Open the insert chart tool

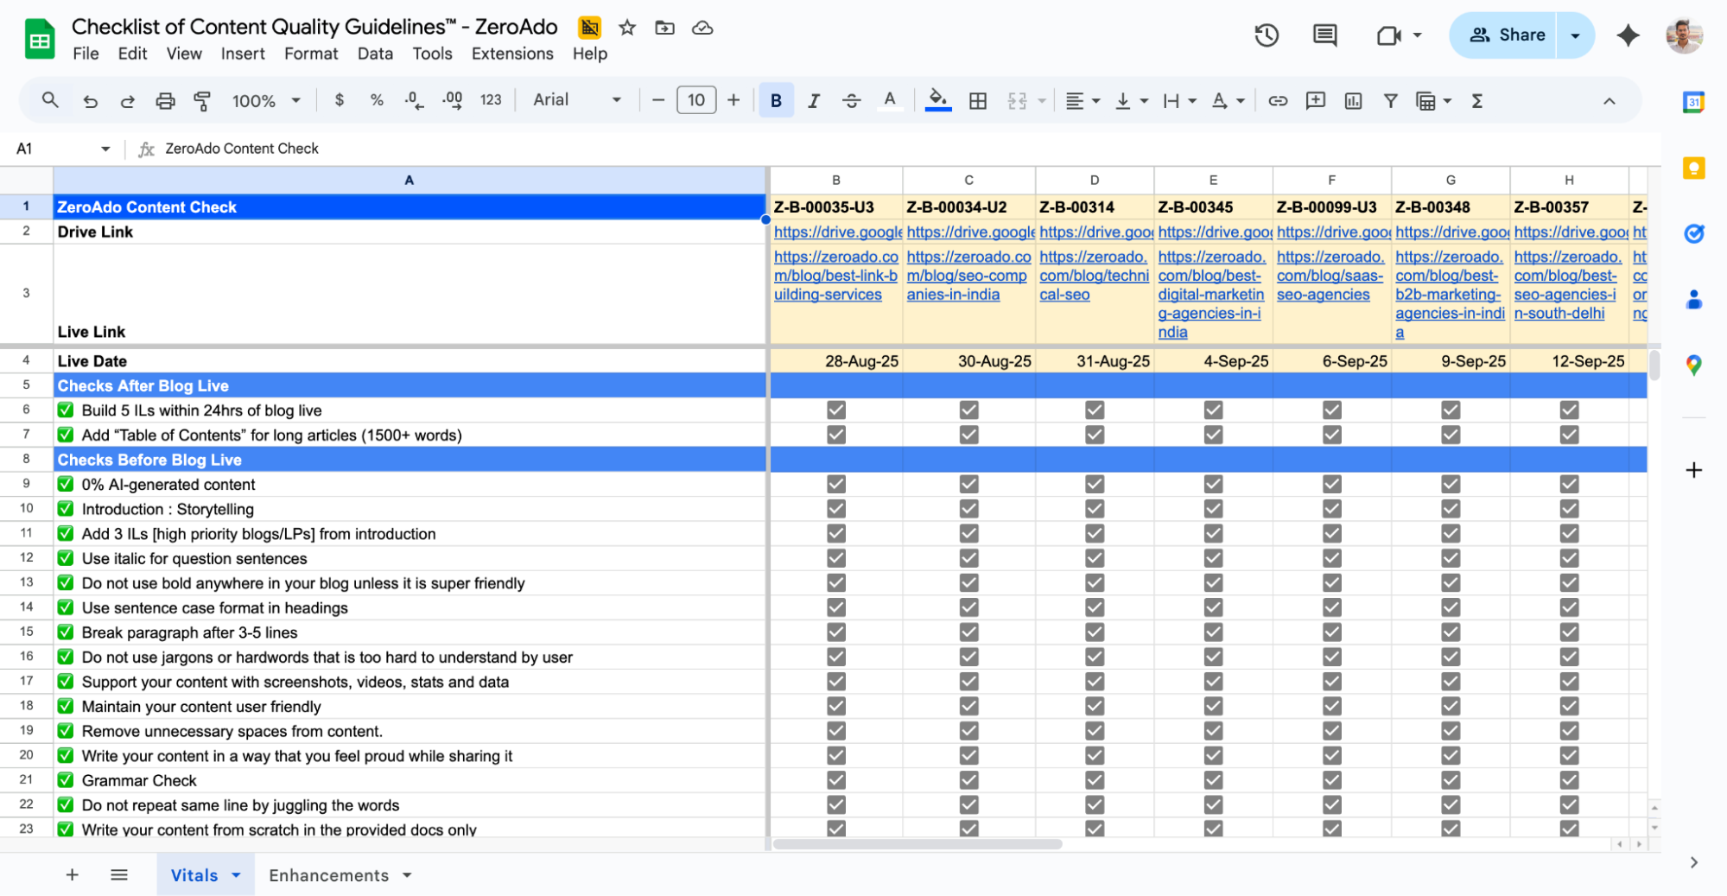[1352, 100]
